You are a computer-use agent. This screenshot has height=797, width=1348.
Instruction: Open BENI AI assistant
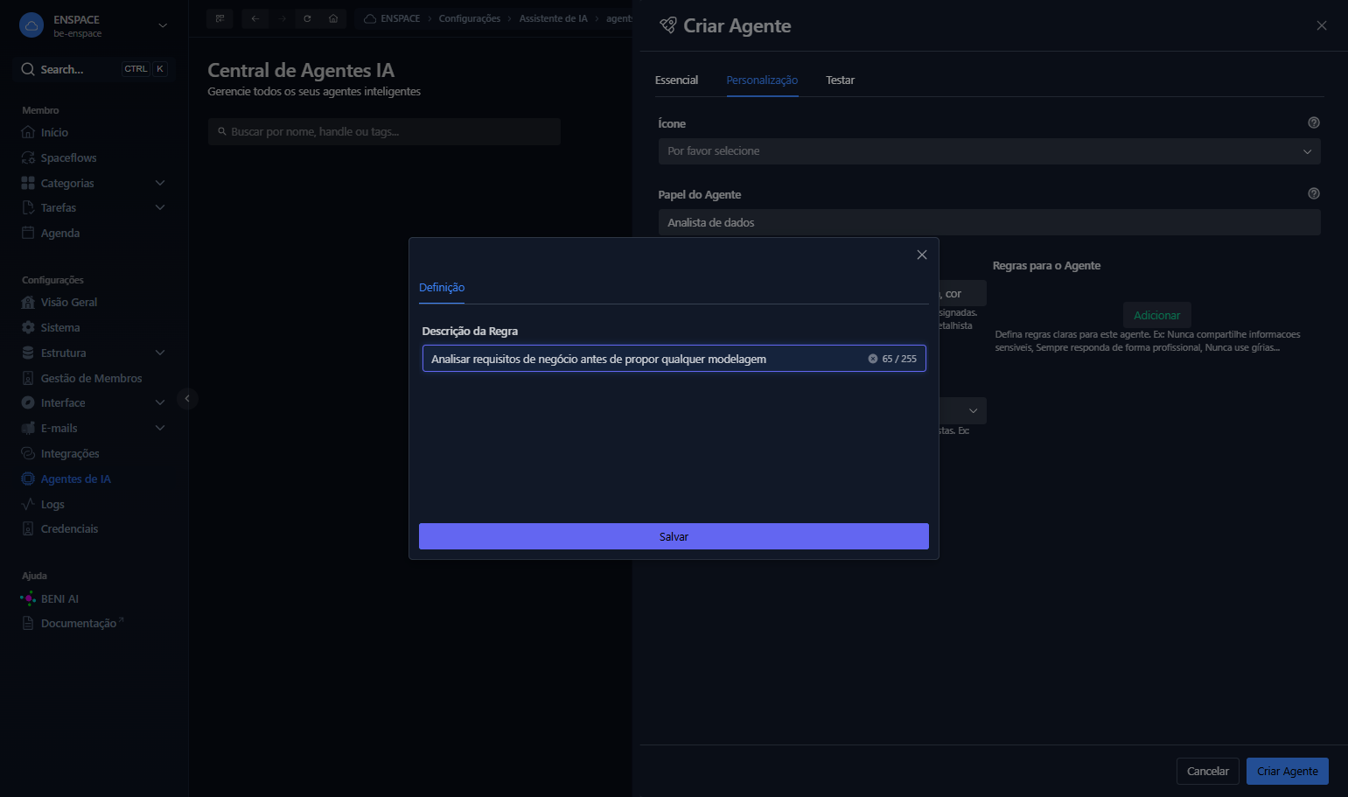(x=59, y=598)
